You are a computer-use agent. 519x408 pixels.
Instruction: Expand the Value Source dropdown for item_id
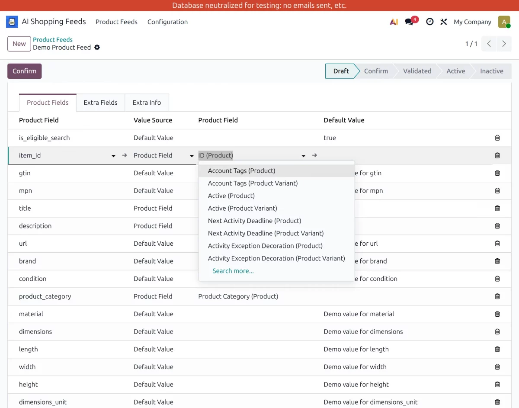point(192,155)
